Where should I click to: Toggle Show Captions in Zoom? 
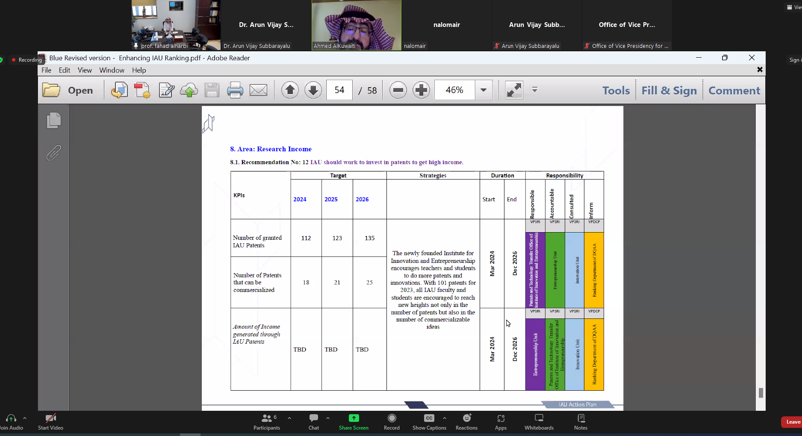[x=429, y=421]
